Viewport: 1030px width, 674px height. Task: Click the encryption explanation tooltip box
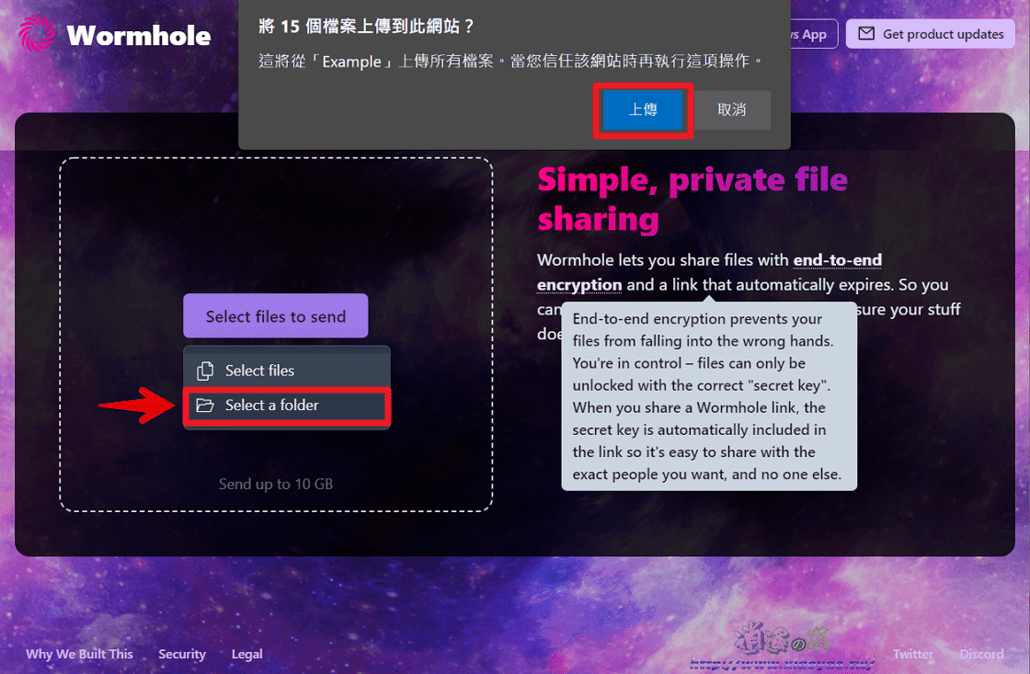coord(708,395)
